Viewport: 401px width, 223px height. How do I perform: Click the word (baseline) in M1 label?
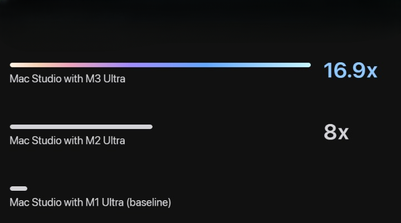click(149, 202)
